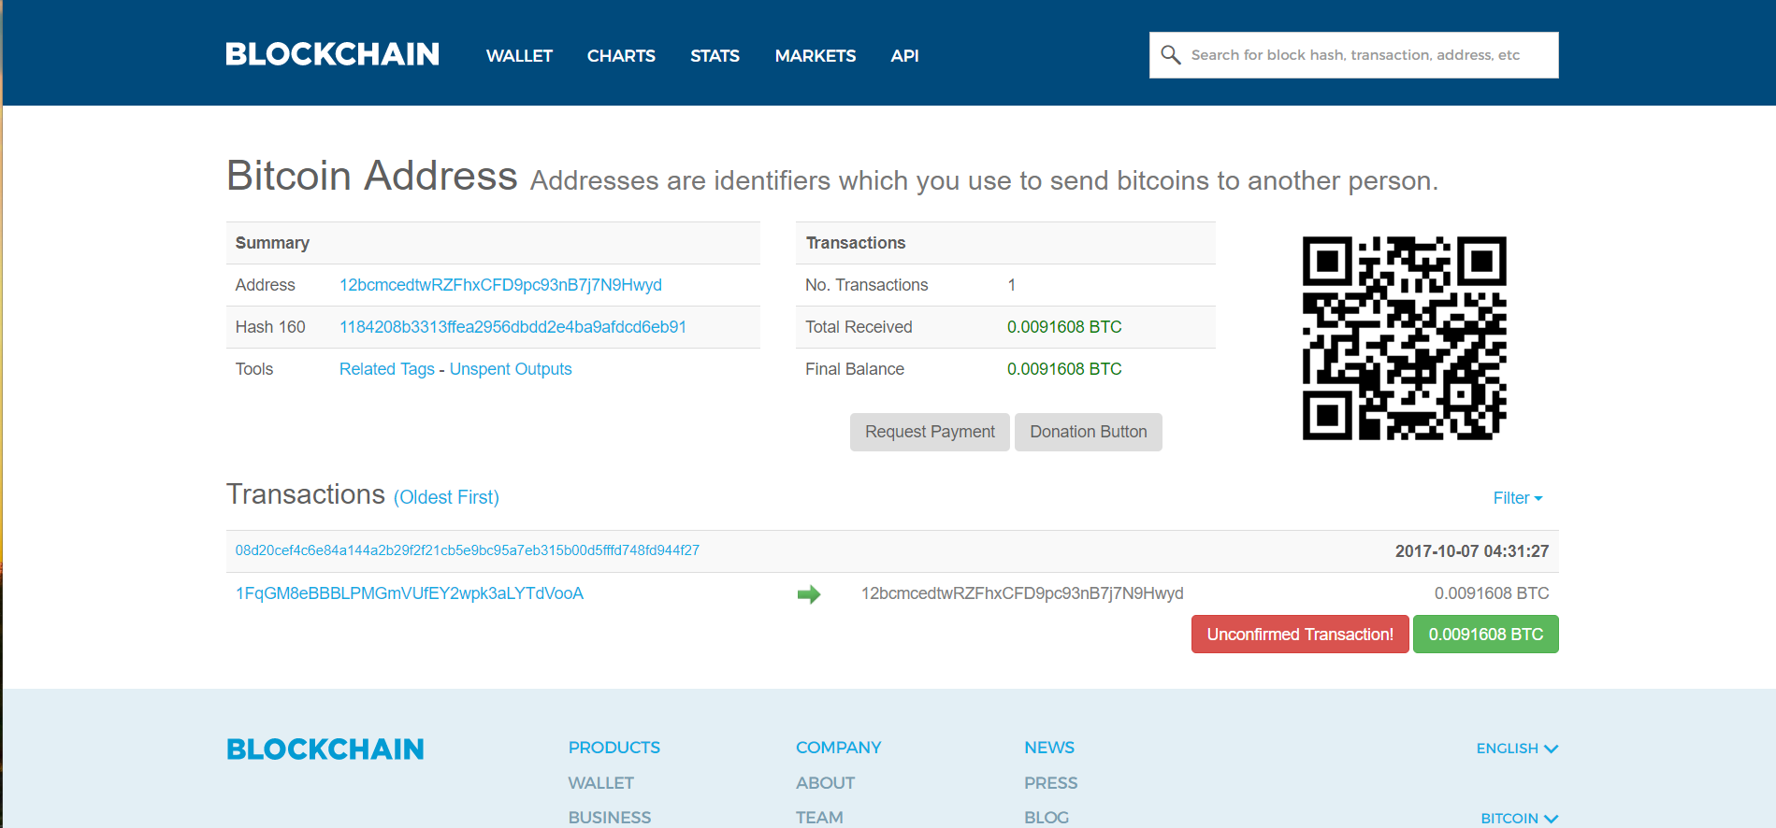Click the recipient address 12bcmcedtw in transaction row
Image resolution: width=1776 pixels, height=828 pixels.
coord(1022,593)
